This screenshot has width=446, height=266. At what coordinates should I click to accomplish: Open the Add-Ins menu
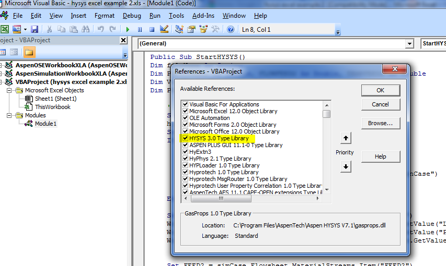(203, 16)
